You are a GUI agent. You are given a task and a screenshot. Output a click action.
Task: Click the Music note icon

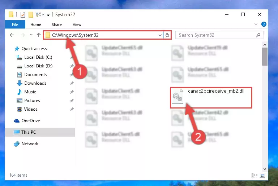19,92
